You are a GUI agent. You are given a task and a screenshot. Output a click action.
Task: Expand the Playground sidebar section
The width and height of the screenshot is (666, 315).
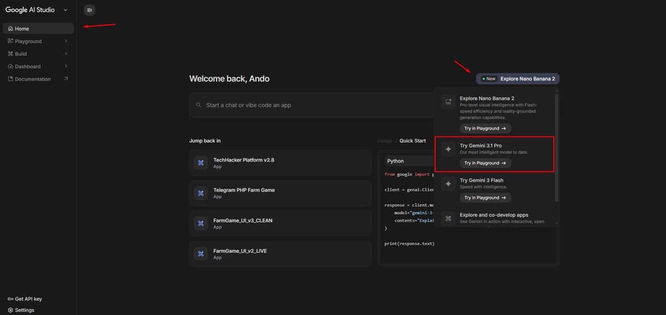pyautogui.click(x=66, y=41)
